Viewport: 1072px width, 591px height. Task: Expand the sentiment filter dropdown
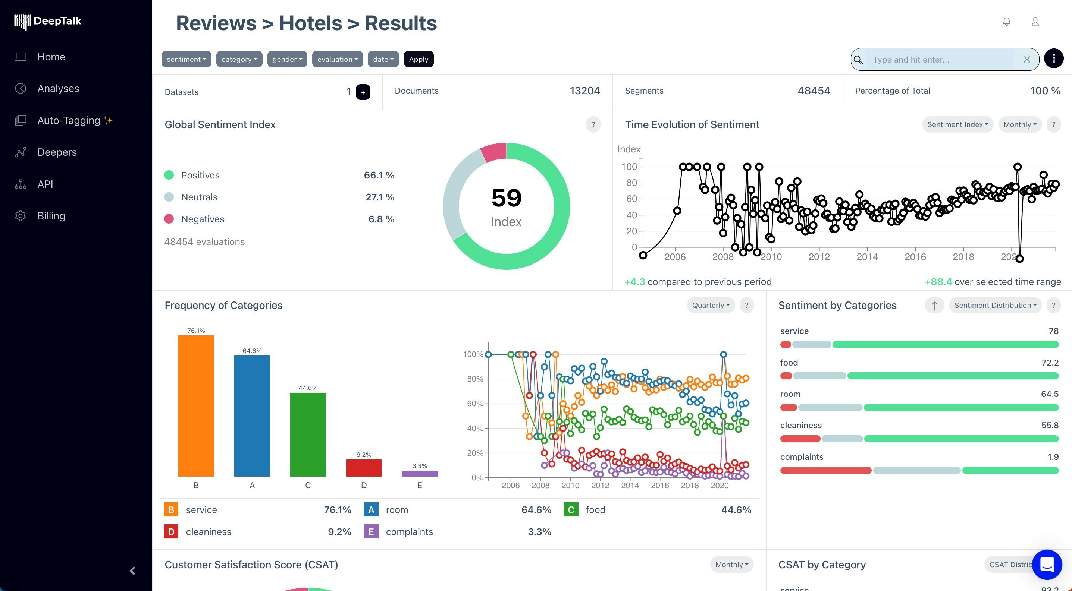coord(186,59)
